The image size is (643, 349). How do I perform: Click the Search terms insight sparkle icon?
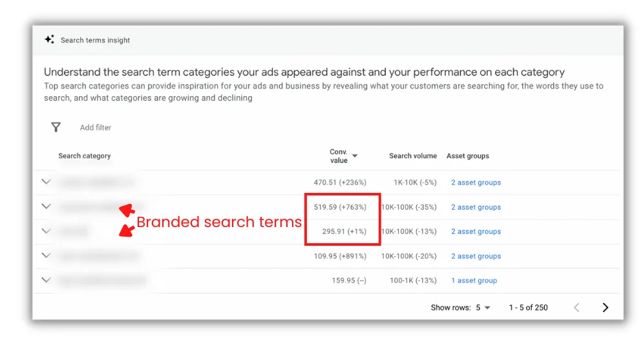tap(49, 39)
